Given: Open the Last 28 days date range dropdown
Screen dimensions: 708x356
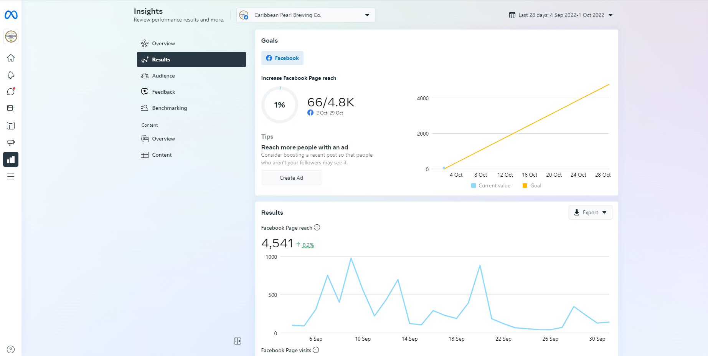Looking at the screenshot, I should coord(561,15).
